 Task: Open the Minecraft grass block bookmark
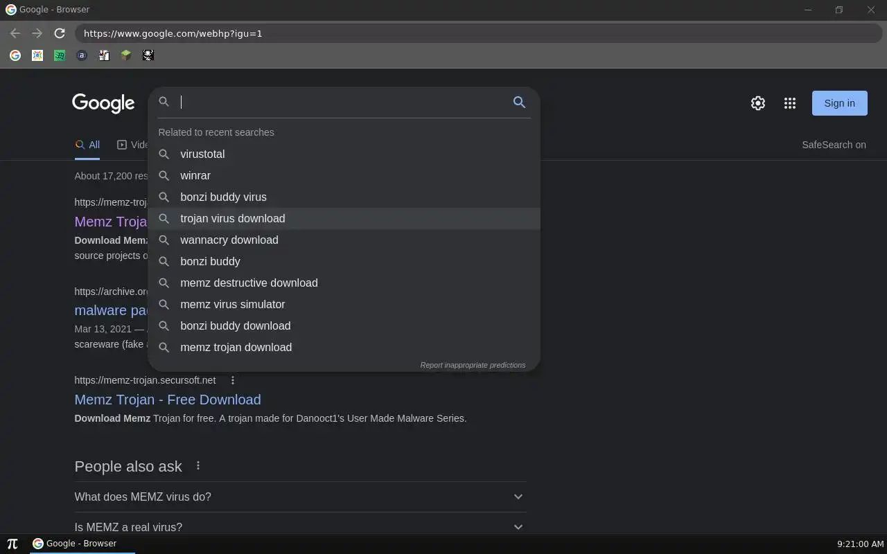(126, 55)
